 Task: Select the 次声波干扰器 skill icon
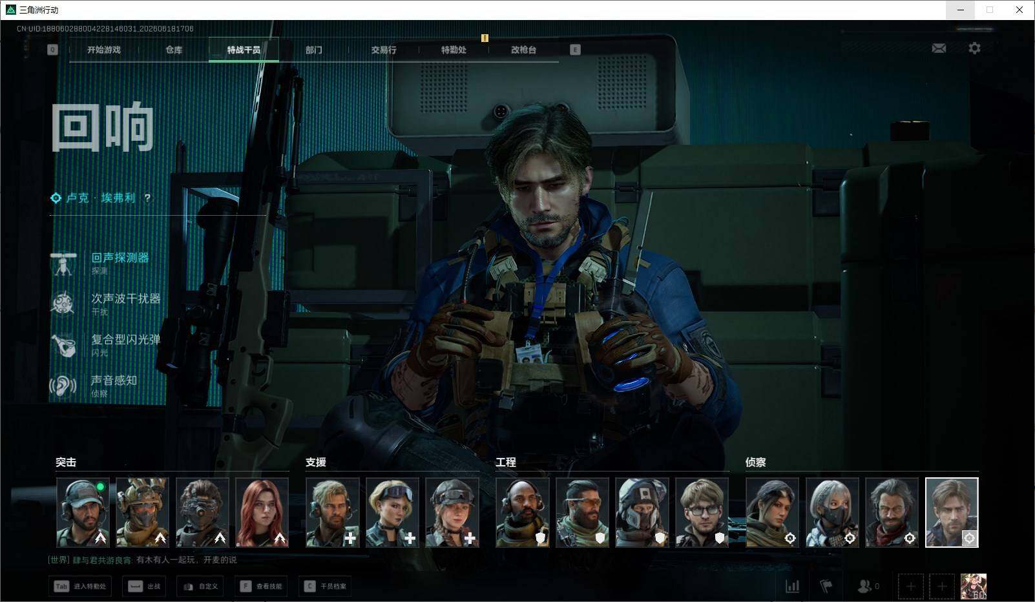point(63,304)
